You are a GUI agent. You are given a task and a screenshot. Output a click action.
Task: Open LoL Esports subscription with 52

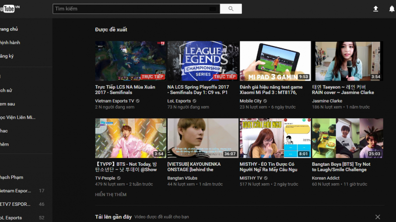pos(22,218)
